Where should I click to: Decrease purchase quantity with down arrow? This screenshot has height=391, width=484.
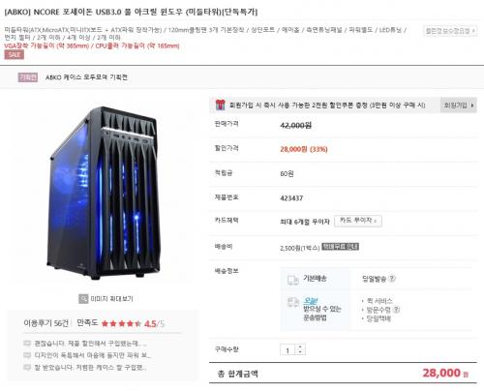click(x=300, y=352)
